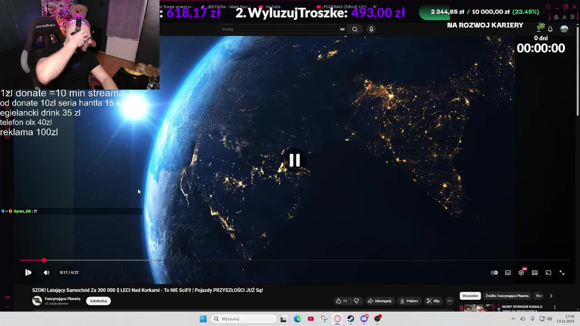Click the video title starting 'SZOK! Latający Samochód'
The image size is (580, 326).
click(x=147, y=290)
